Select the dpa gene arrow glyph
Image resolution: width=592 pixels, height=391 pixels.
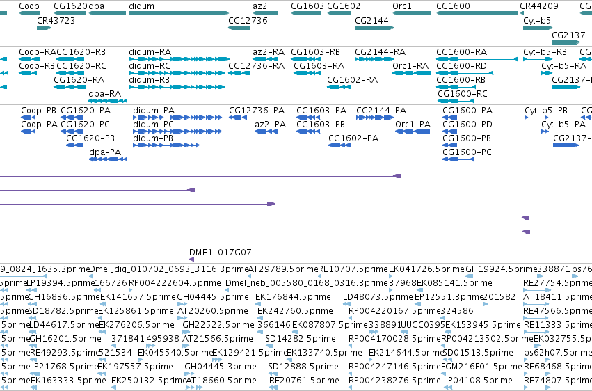pyautogui.click(x=107, y=13)
